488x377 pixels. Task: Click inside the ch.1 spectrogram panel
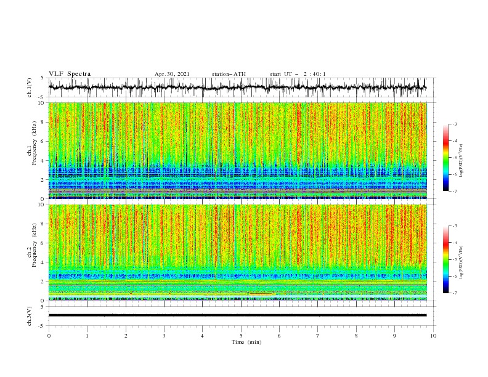coord(237,150)
